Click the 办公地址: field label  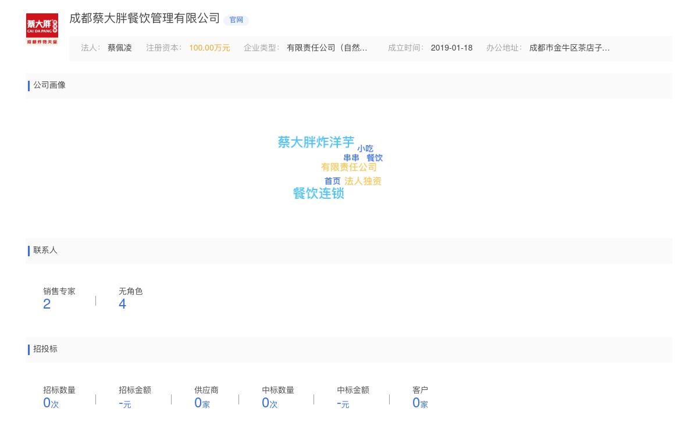click(x=504, y=48)
